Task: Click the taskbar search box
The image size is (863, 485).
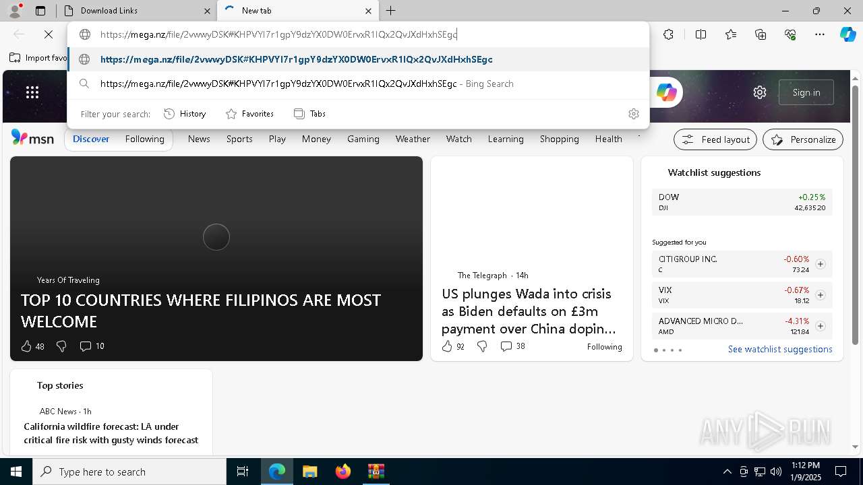Action: (x=129, y=472)
